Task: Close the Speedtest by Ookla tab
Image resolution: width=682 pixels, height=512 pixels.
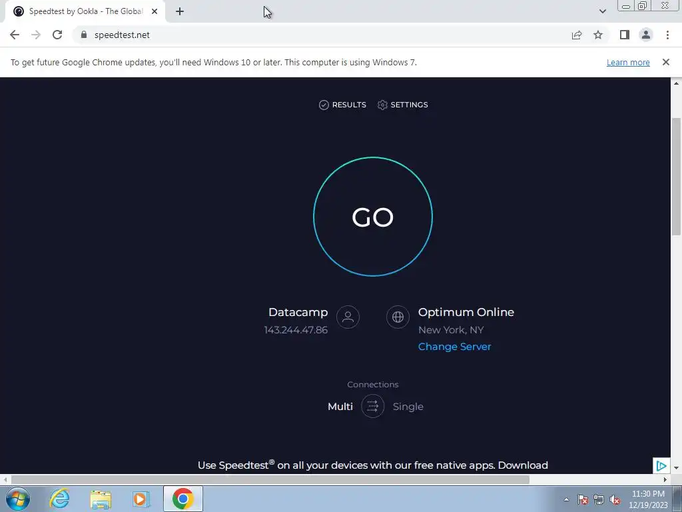Action: pos(155,11)
